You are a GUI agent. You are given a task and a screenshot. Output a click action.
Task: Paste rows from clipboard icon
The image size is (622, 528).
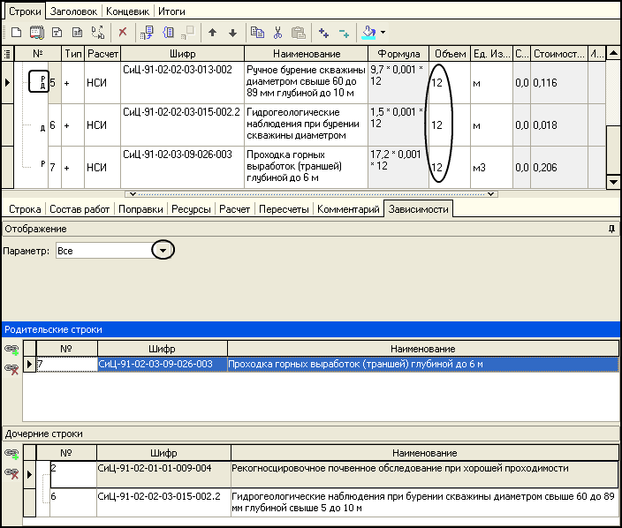(x=299, y=33)
